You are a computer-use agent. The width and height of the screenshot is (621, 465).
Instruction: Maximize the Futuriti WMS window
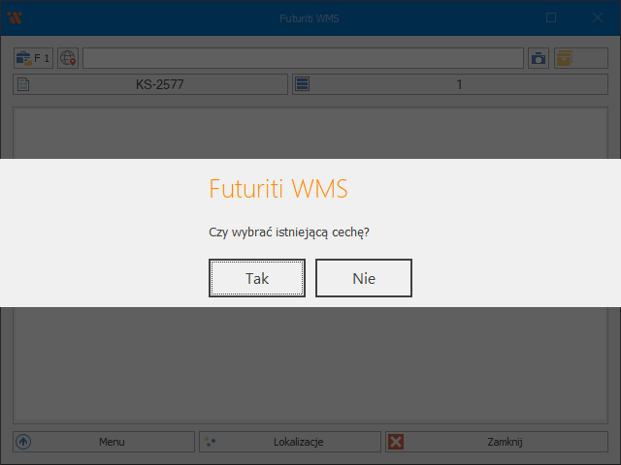click(x=551, y=17)
